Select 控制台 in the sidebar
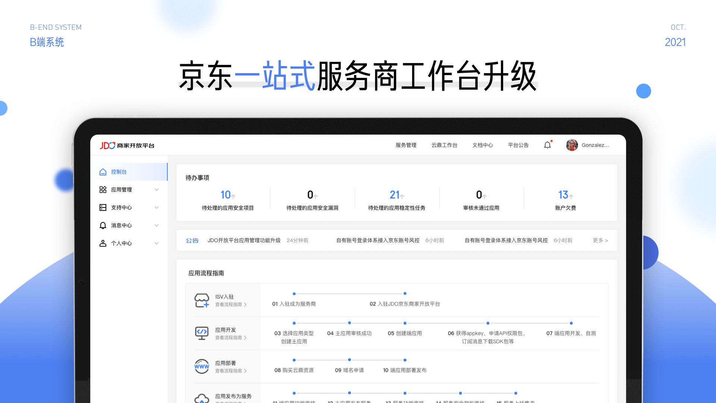Image resolution: width=716 pixels, height=403 pixels. (129, 172)
